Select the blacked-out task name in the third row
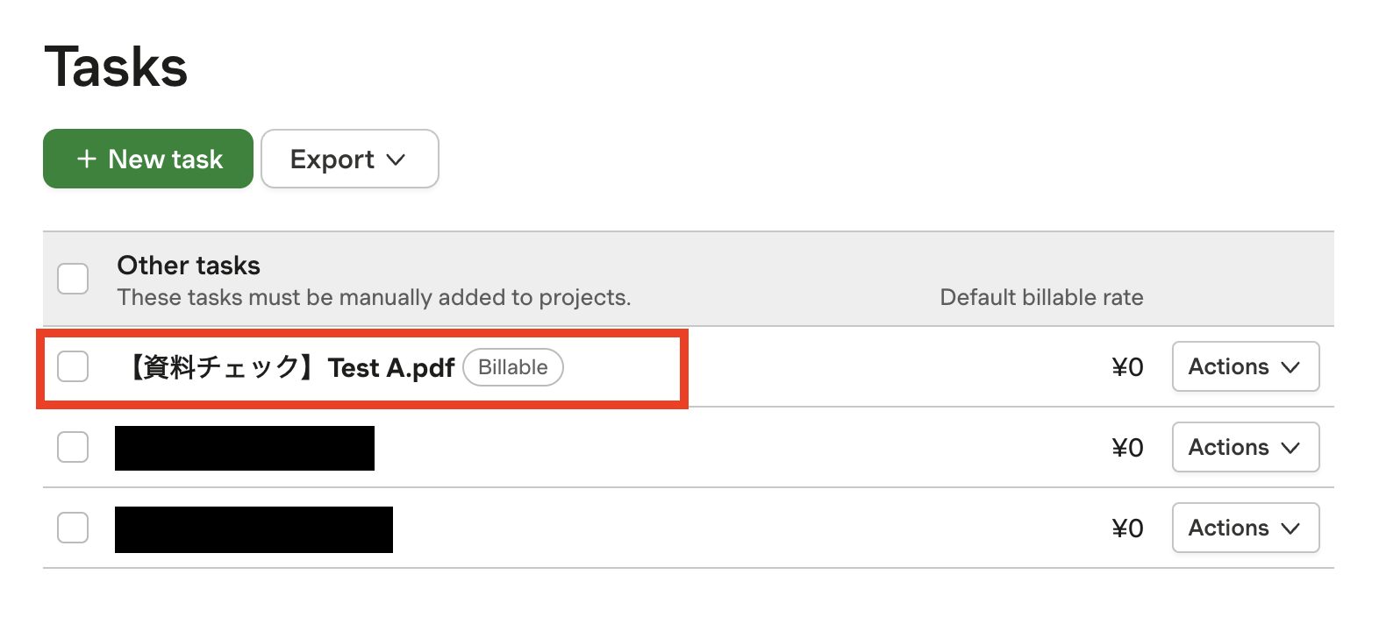The image size is (1379, 617). pyautogui.click(x=254, y=529)
